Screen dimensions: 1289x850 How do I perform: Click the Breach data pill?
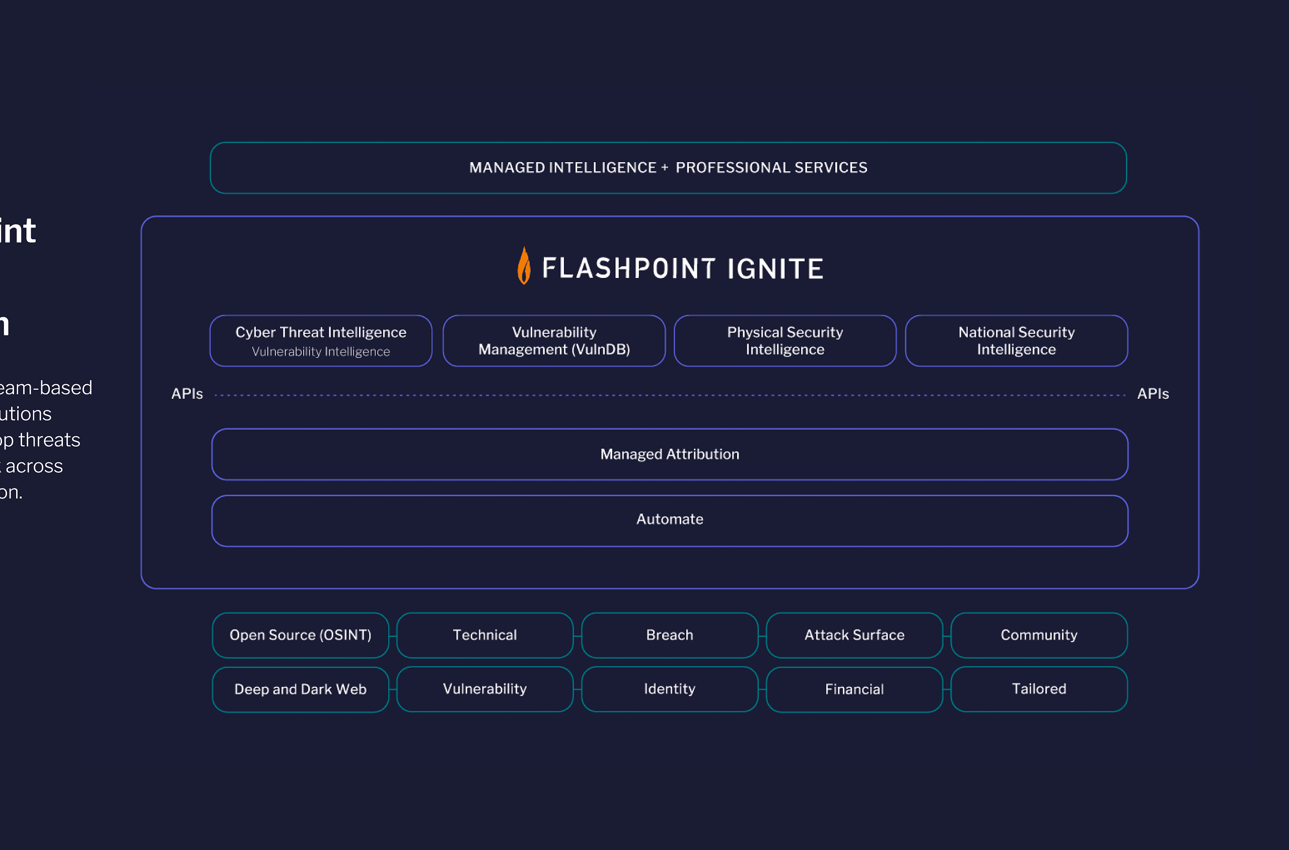pyautogui.click(x=670, y=635)
